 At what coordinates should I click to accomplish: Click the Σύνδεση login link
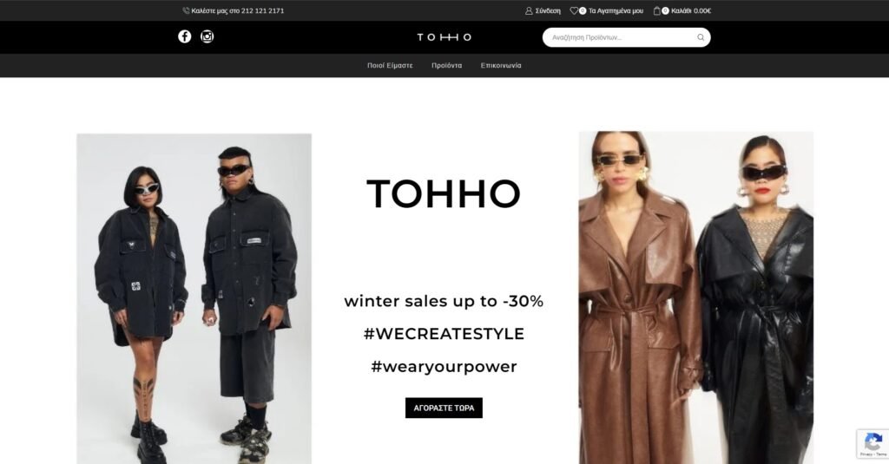tap(548, 10)
